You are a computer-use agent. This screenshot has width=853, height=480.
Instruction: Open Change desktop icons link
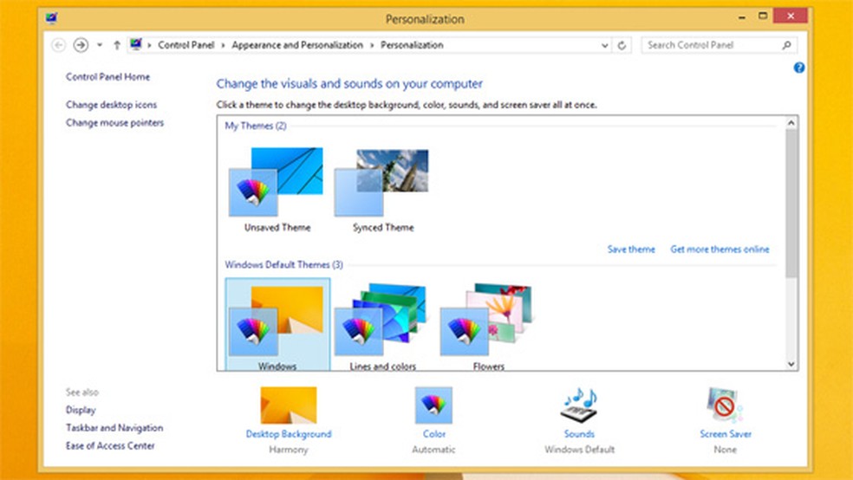pyautogui.click(x=111, y=104)
